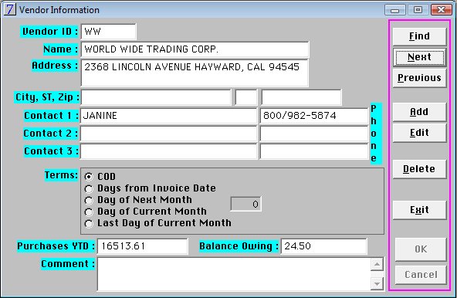
Task: Click the Find button
Action: tap(419, 36)
